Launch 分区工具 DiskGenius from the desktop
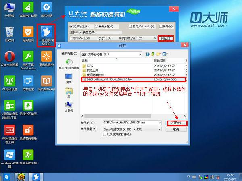The image size is (242, 181). coord(28,60)
